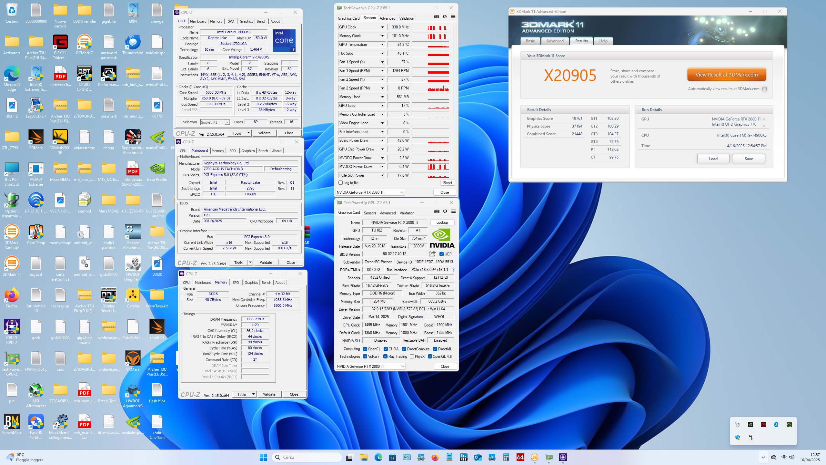Open Tools dropdown arrow in top CPU-Z window
Viewport: 826px width, 465px height.
248,133
